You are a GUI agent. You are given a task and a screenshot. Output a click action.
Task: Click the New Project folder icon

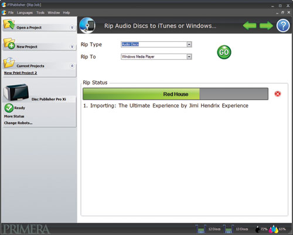9,43
